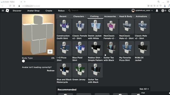Select the Blue and Black Motorcycle thumbnail

tap(64, 70)
